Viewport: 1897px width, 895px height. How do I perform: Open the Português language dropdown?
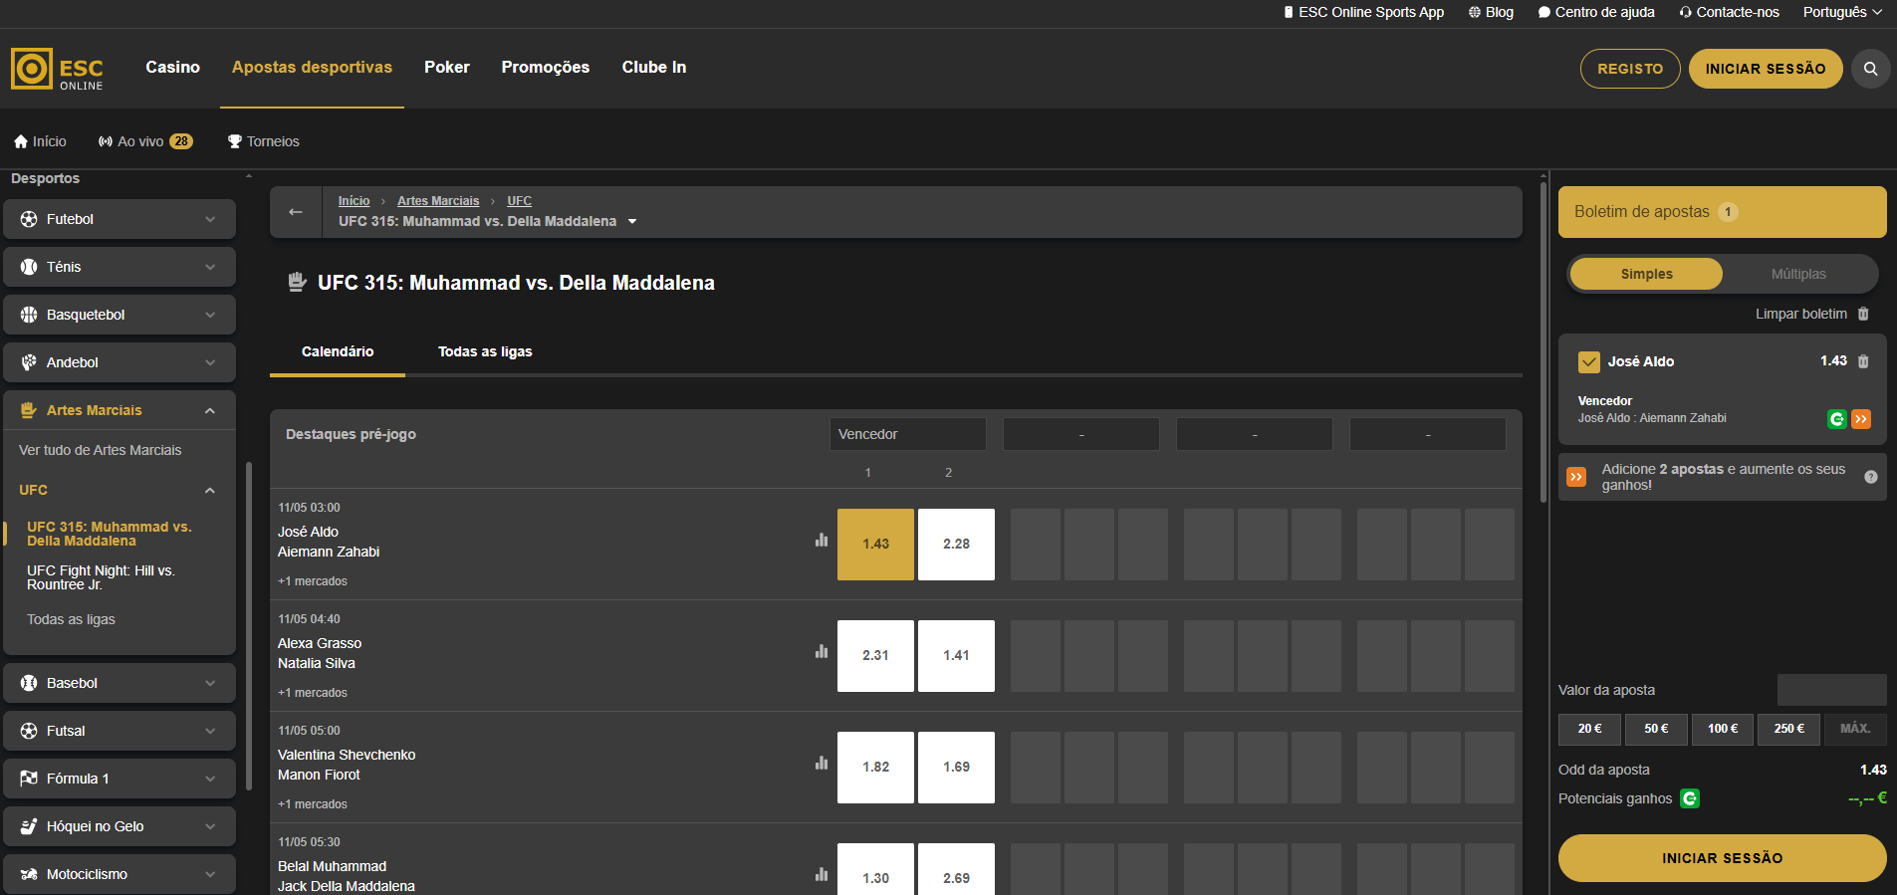point(1842,12)
